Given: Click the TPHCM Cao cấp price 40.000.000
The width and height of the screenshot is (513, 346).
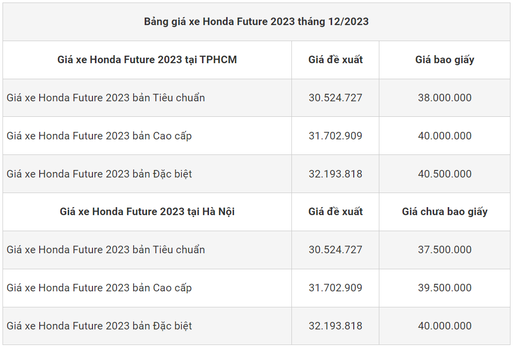Looking at the screenshot, I should [445, 136].
